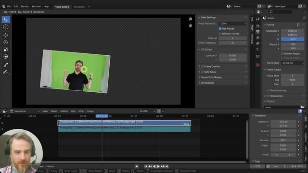Choose the Scale tool in preview toolbar

(6, 49)
